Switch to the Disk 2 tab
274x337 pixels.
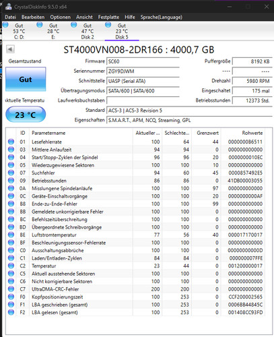coord(88,31)
